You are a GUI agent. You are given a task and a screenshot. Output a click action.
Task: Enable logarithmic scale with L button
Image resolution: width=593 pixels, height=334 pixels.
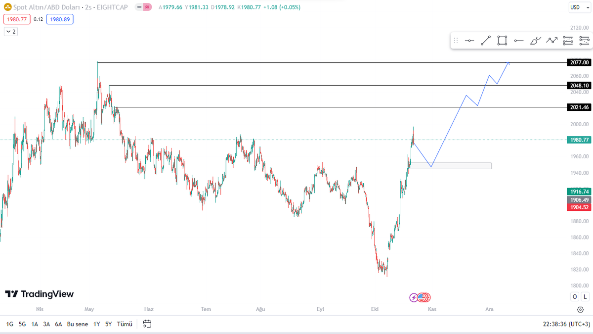point(584,296)
